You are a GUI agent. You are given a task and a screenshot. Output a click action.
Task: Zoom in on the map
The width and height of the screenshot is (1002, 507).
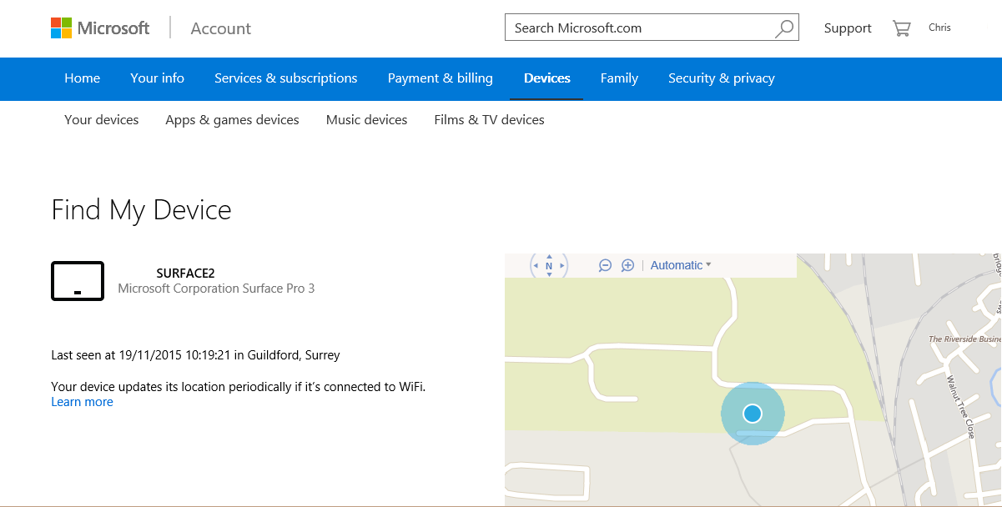[628, 265]
